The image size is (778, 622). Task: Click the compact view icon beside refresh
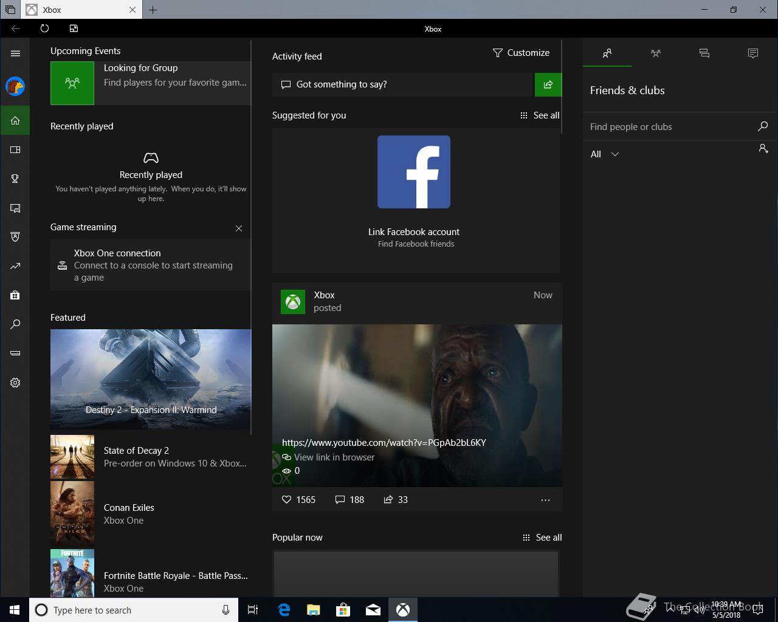(74, 28)
